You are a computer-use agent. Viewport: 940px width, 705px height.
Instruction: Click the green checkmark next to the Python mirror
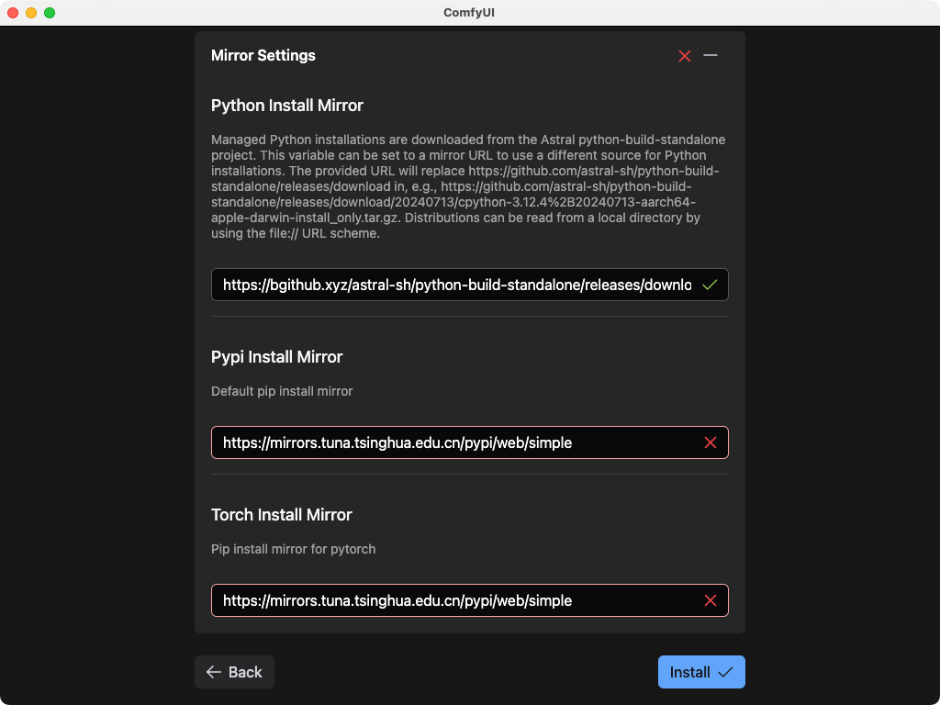click(709, 285)
